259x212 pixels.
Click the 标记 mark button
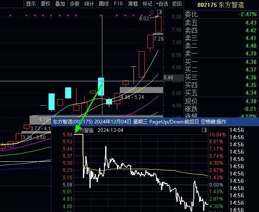pos(147,4)
